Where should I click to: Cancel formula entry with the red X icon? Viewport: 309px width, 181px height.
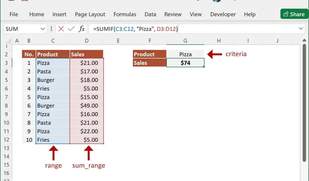coord(61,29)
